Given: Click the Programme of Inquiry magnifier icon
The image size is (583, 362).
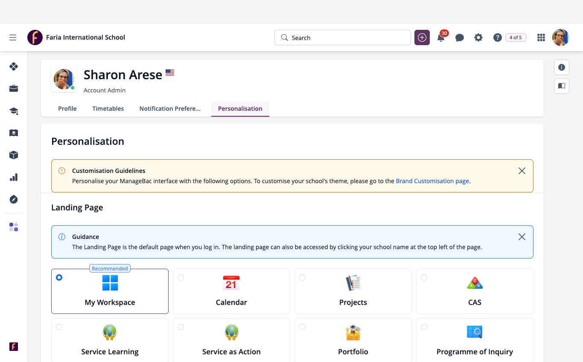Looking at the screenshot, I should [x=475, y=332].
